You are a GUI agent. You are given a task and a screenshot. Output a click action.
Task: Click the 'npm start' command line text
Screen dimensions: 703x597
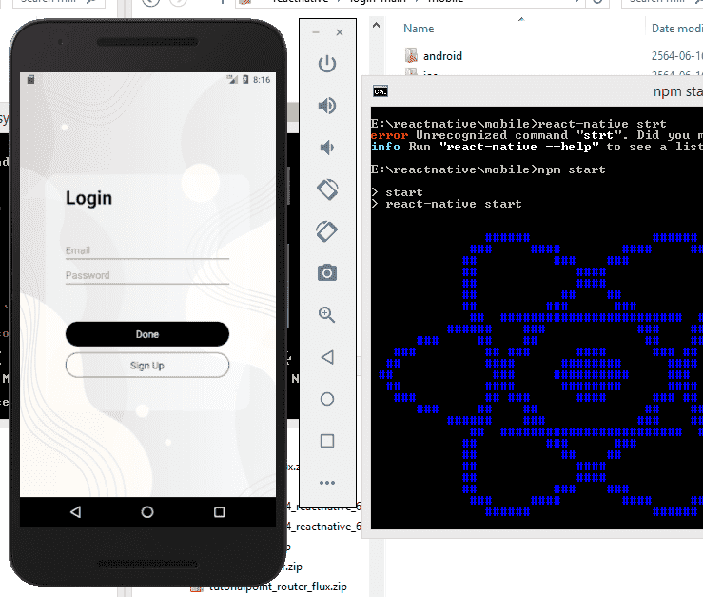point(571,169)
